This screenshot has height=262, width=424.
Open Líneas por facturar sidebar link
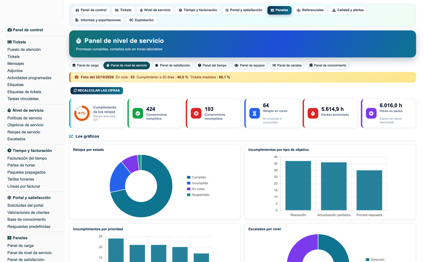pyautogui.click(x=24, y=186)
